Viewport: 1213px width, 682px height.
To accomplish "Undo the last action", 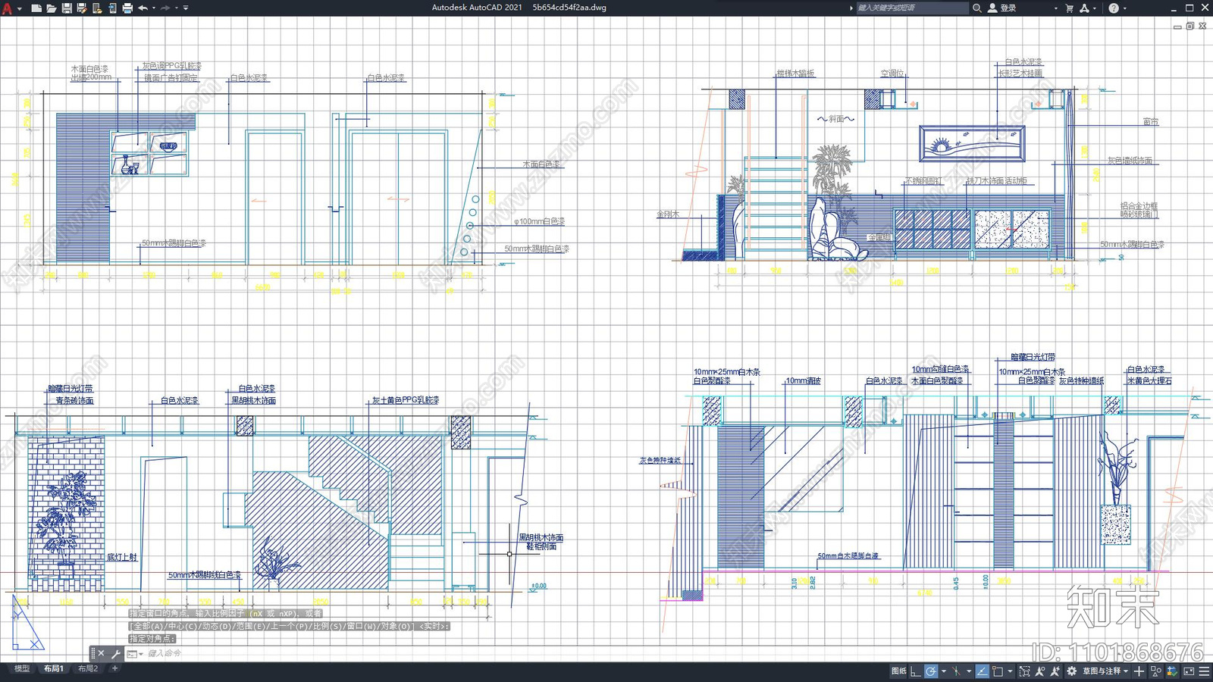I will [x=143, y=8].
